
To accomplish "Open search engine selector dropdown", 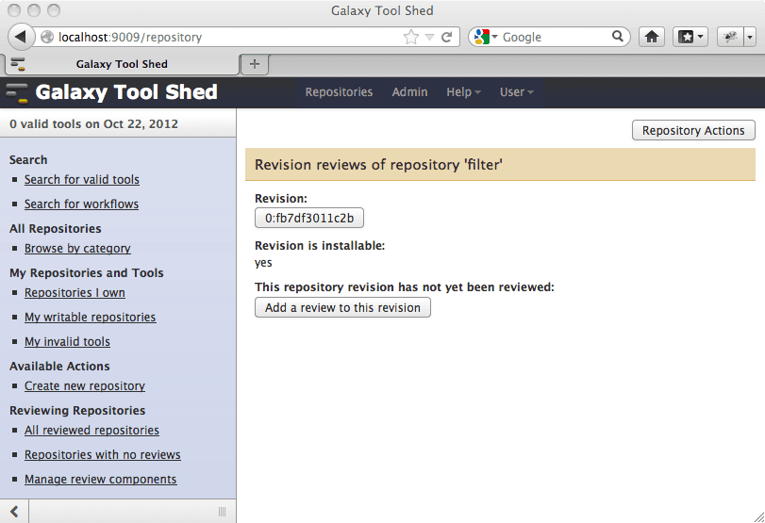I will (x=486, y=37).
